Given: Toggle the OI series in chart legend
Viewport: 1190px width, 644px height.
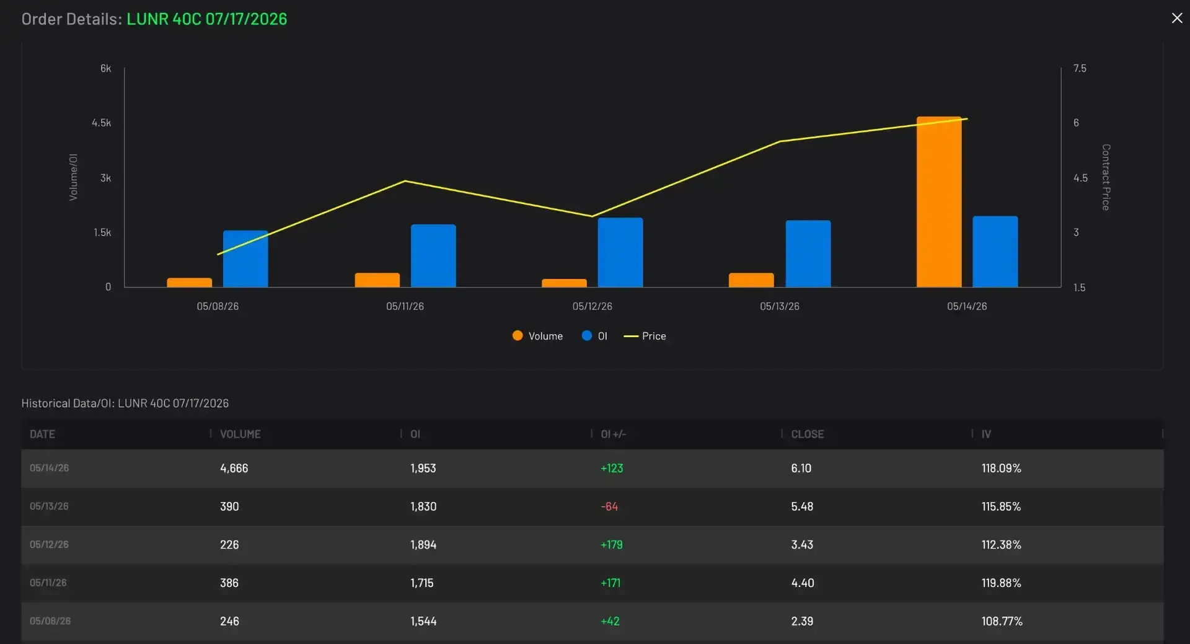Looking at the screenshot, I should (594, 336).
